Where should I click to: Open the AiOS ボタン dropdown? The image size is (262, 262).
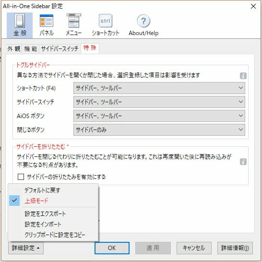159,116
